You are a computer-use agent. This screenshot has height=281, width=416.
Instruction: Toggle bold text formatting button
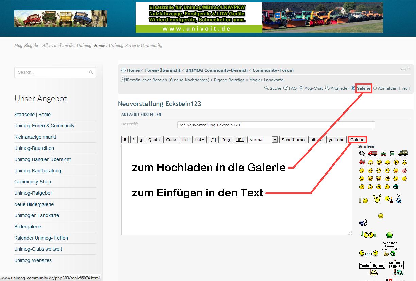[125, 140]
